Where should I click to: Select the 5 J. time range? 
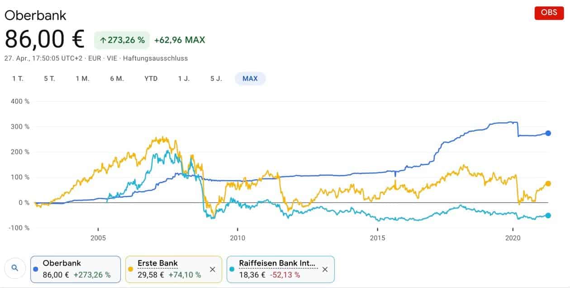(x=216, y=79)
